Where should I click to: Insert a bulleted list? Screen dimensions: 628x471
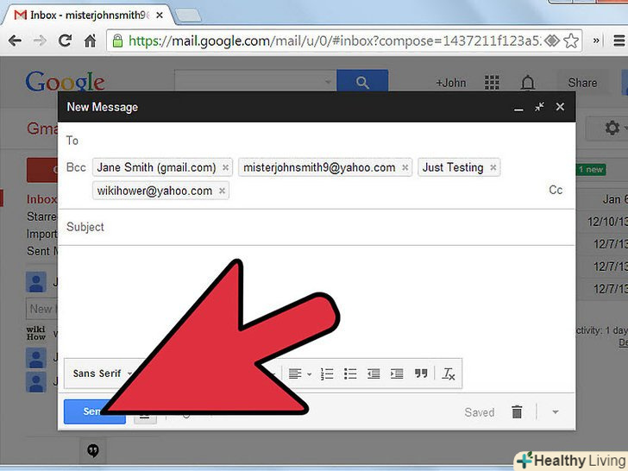click(350, 374)
